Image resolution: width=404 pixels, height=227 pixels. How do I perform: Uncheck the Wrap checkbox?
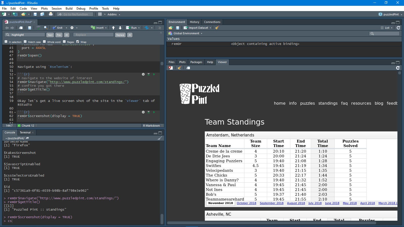(x=78, y=42)
